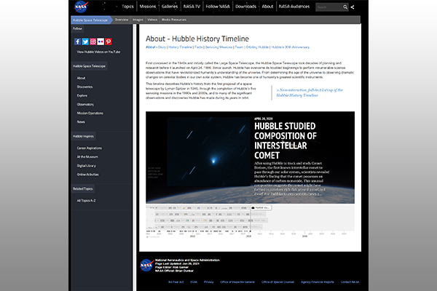The image size is (437, 291).
Task: Switch to the Media Resources tab
Action: (173, 20)
